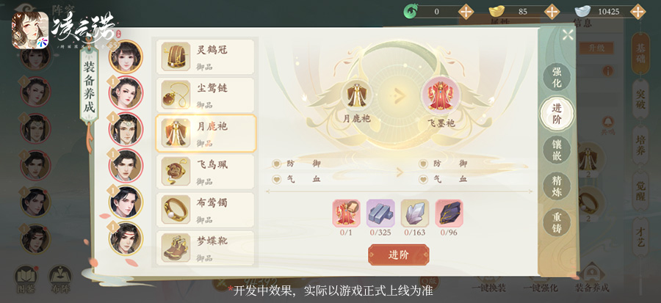This screenshot has height=303, width=661.
Task: Select the 灵鹤冠 hat equipment
Action: 206,56
